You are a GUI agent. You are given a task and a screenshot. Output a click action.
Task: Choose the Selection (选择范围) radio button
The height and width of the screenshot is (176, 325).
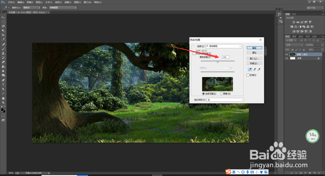203,94
